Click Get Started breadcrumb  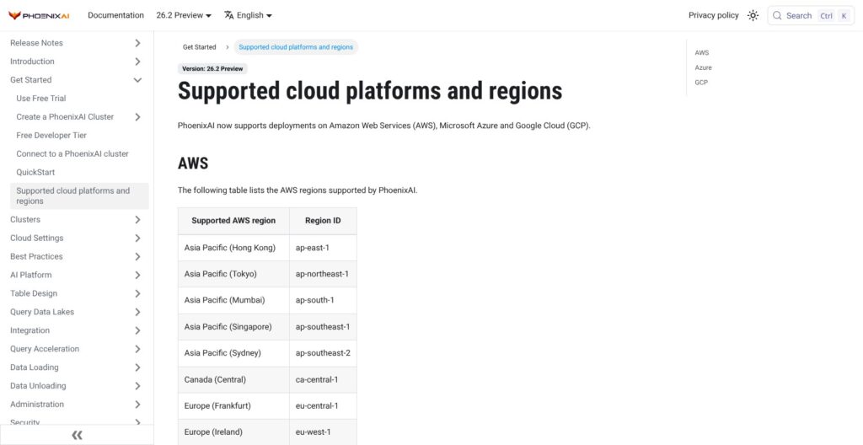point(199,47)
